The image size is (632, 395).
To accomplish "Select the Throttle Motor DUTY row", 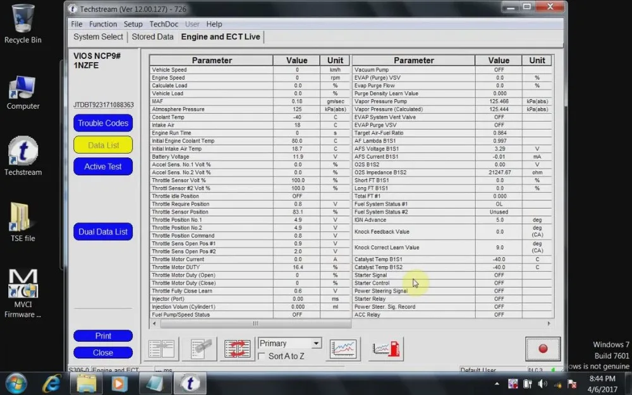I will click(250, 267).
